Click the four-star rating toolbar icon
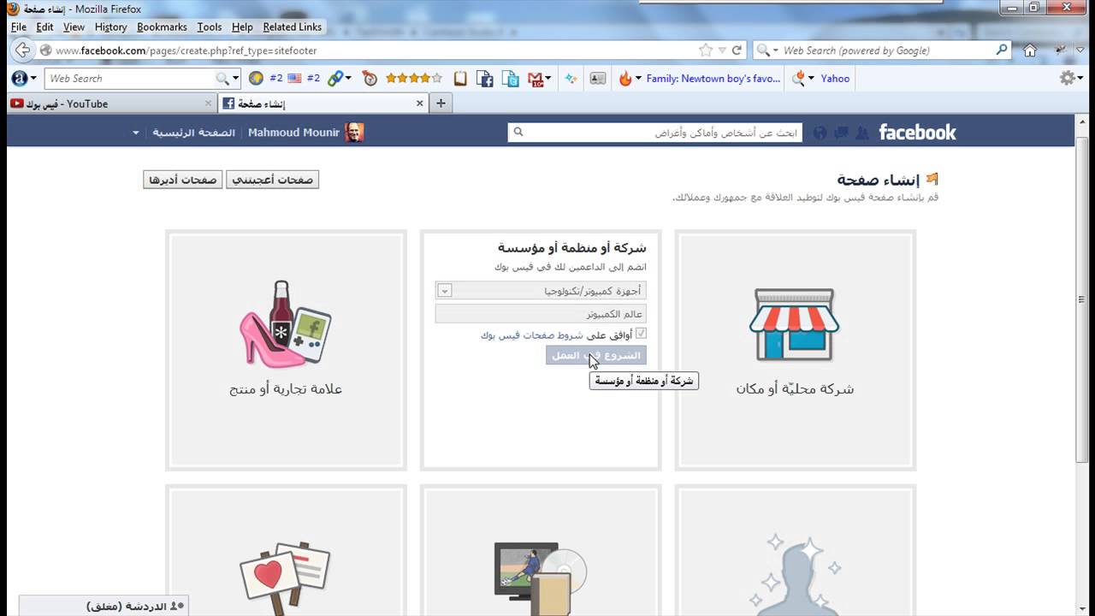This screenshot has width=1095, height=616. (414, 78)
